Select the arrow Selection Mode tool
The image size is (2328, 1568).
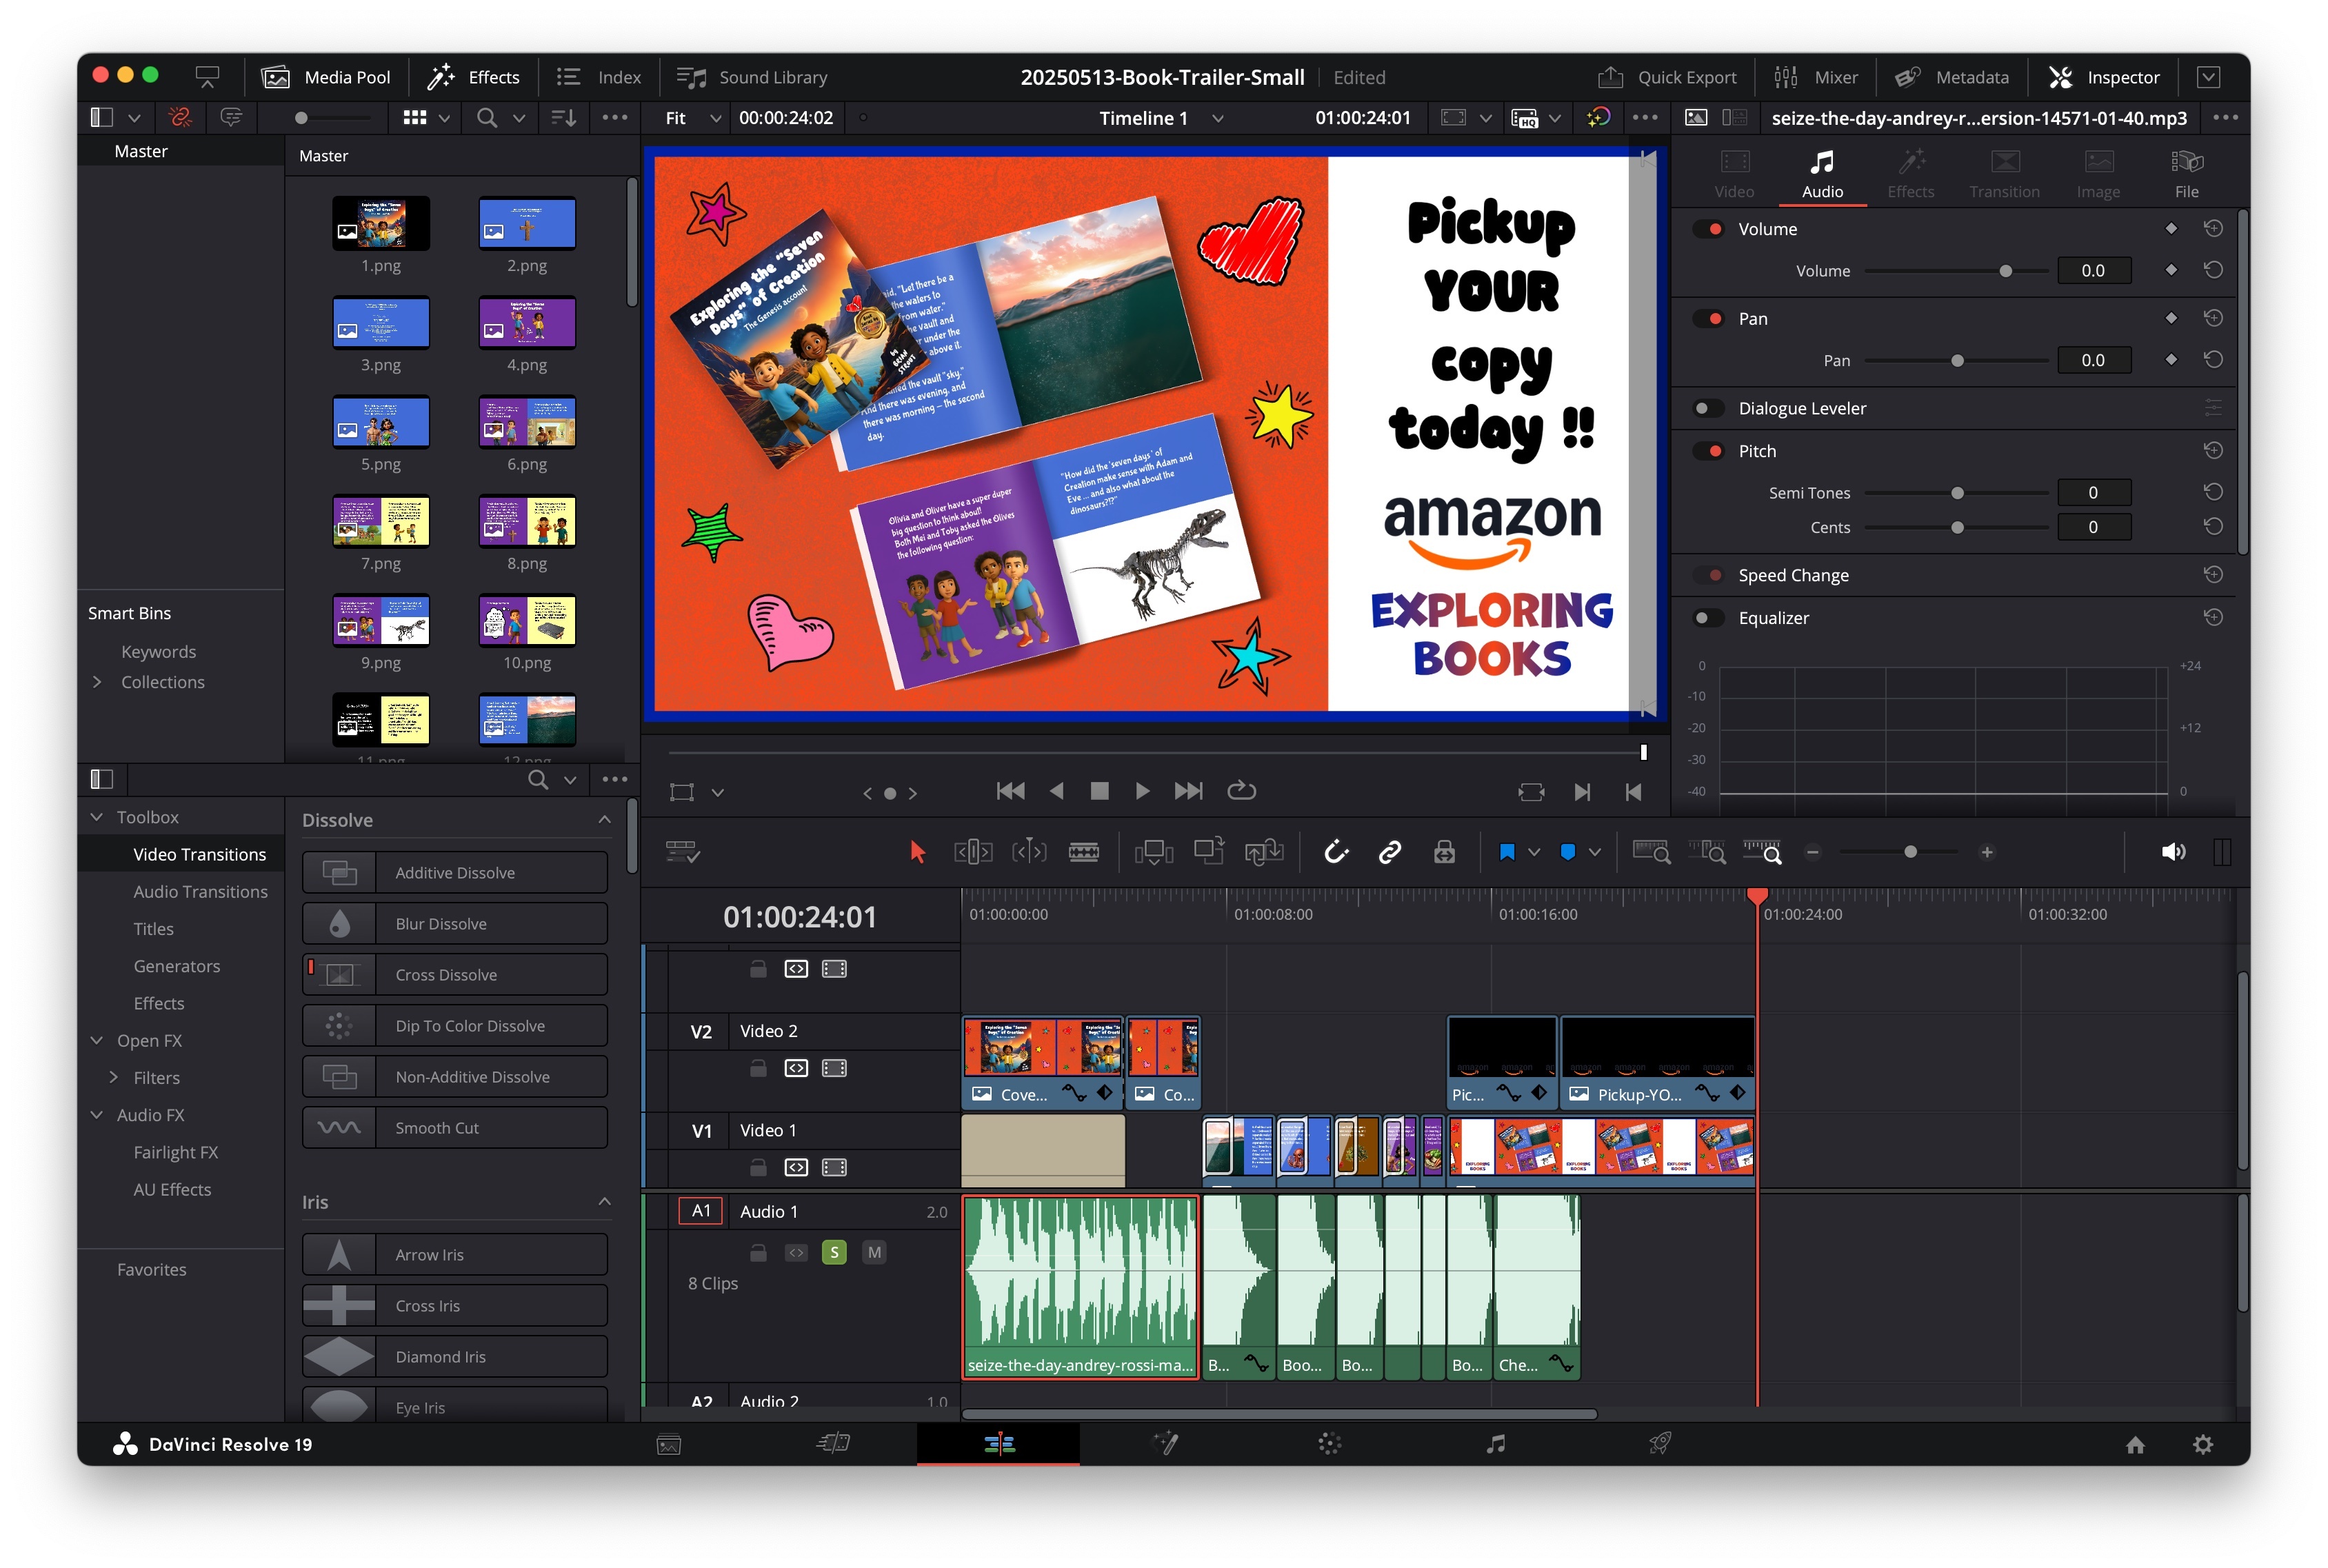point(917,852)
